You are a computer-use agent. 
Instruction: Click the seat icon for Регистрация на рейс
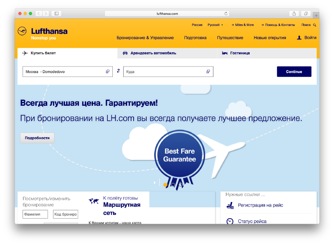tap(230, 206)
